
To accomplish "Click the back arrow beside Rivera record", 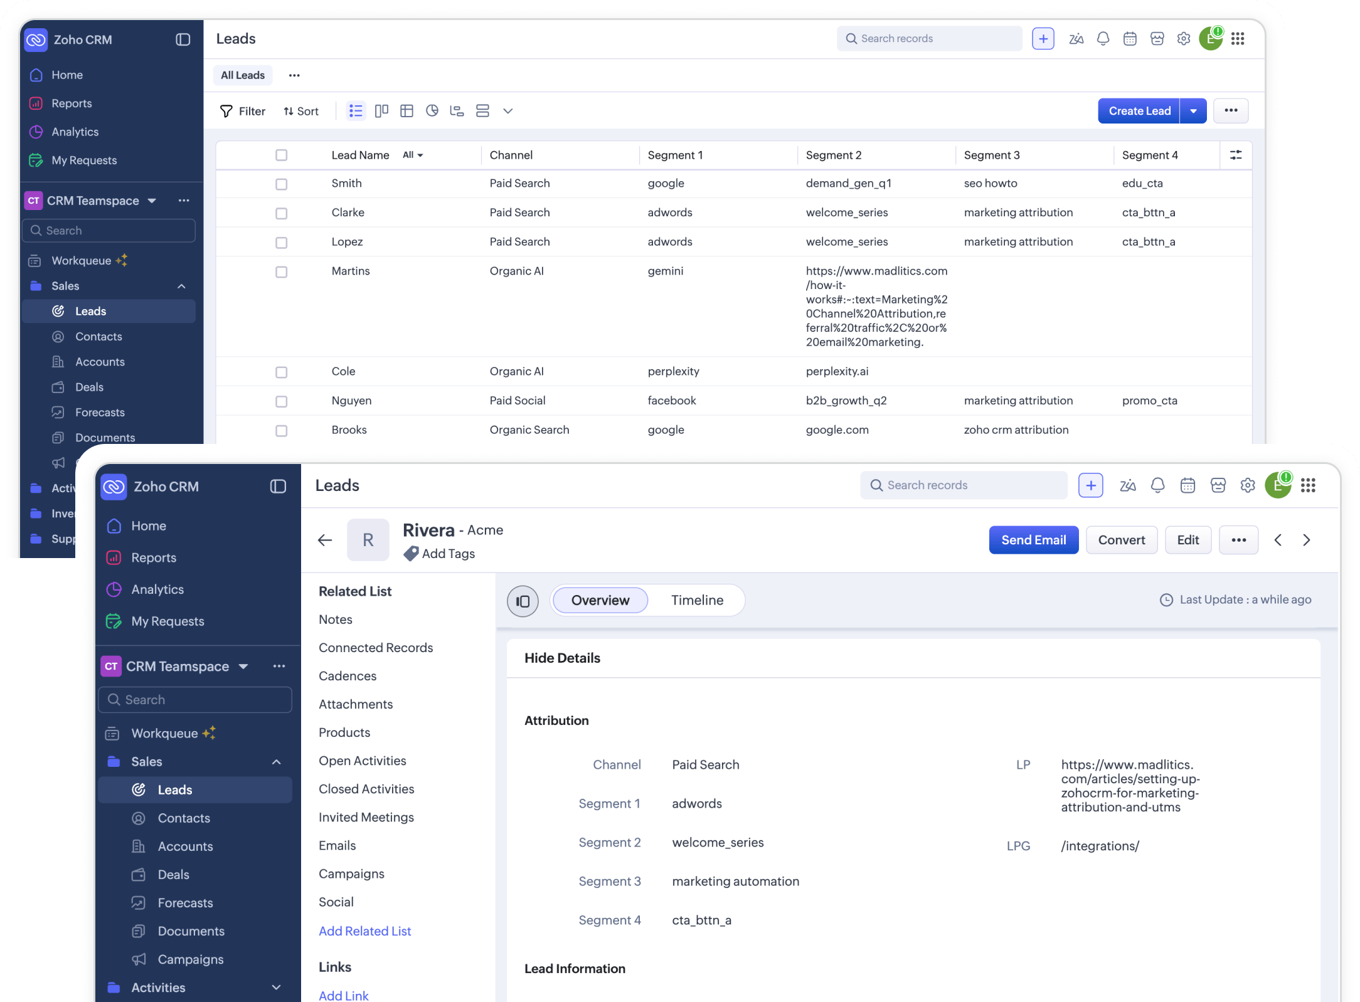I will [x=325, y=540].
